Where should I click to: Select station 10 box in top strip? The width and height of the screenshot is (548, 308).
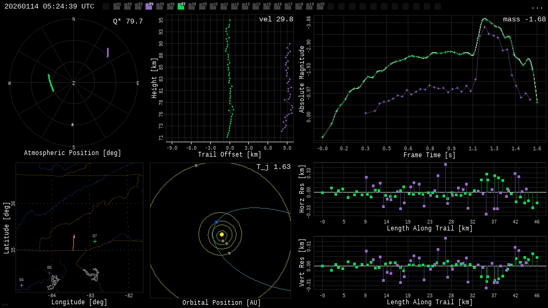click(x=213, y=6)
